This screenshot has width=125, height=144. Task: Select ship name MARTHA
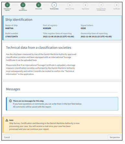coord(9,28)
